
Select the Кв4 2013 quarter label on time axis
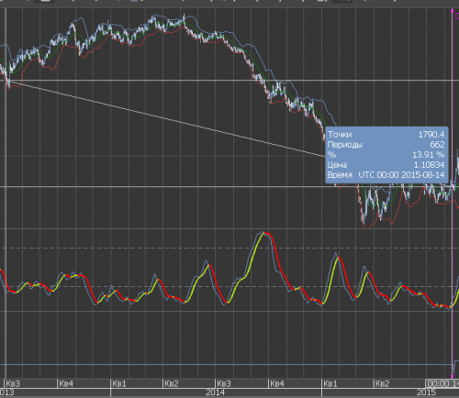pos(66,383)
